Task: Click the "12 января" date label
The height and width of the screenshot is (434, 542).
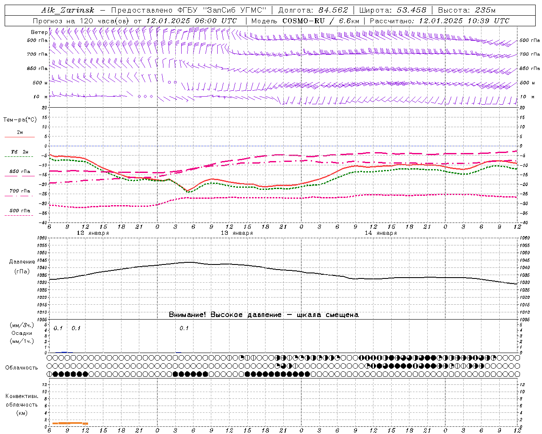Action: click(x=93, y=233)
